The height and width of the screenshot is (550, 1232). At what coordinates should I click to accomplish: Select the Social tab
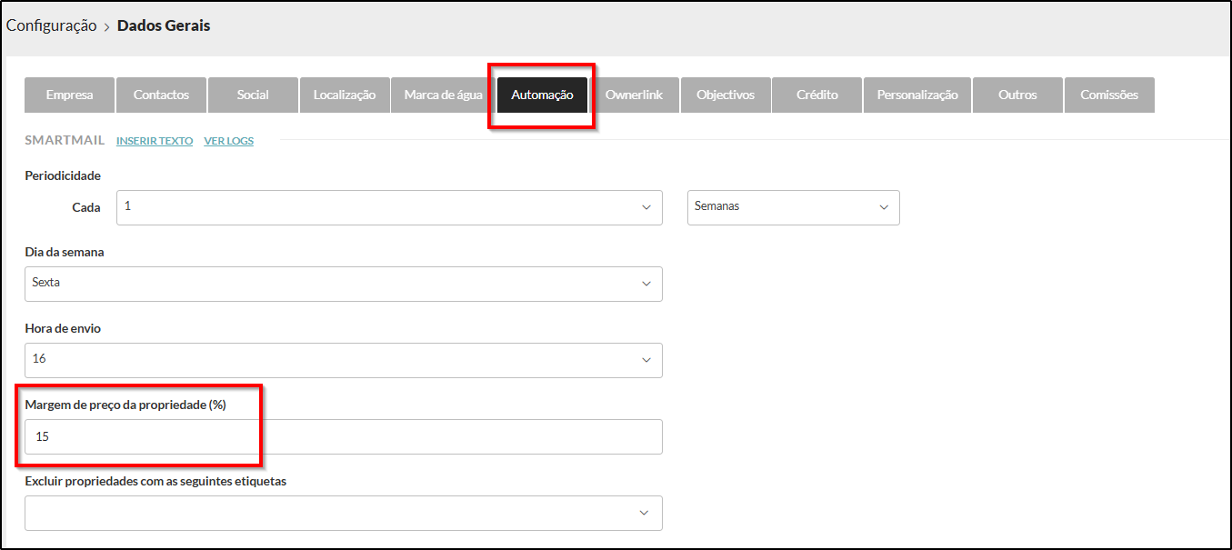click(x=253, y=95)
